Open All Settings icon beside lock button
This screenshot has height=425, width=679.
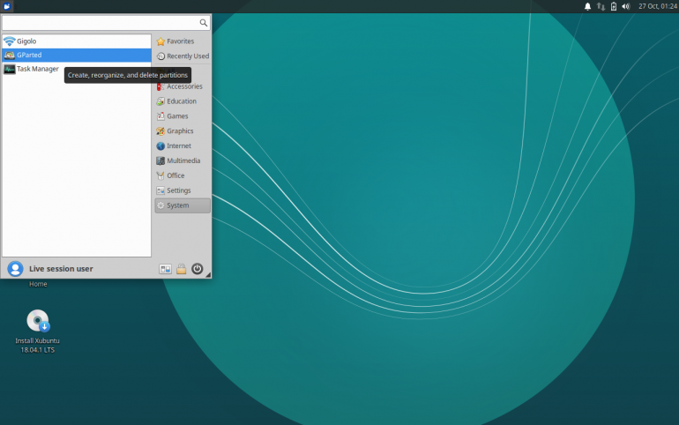(x=165, y=269)
